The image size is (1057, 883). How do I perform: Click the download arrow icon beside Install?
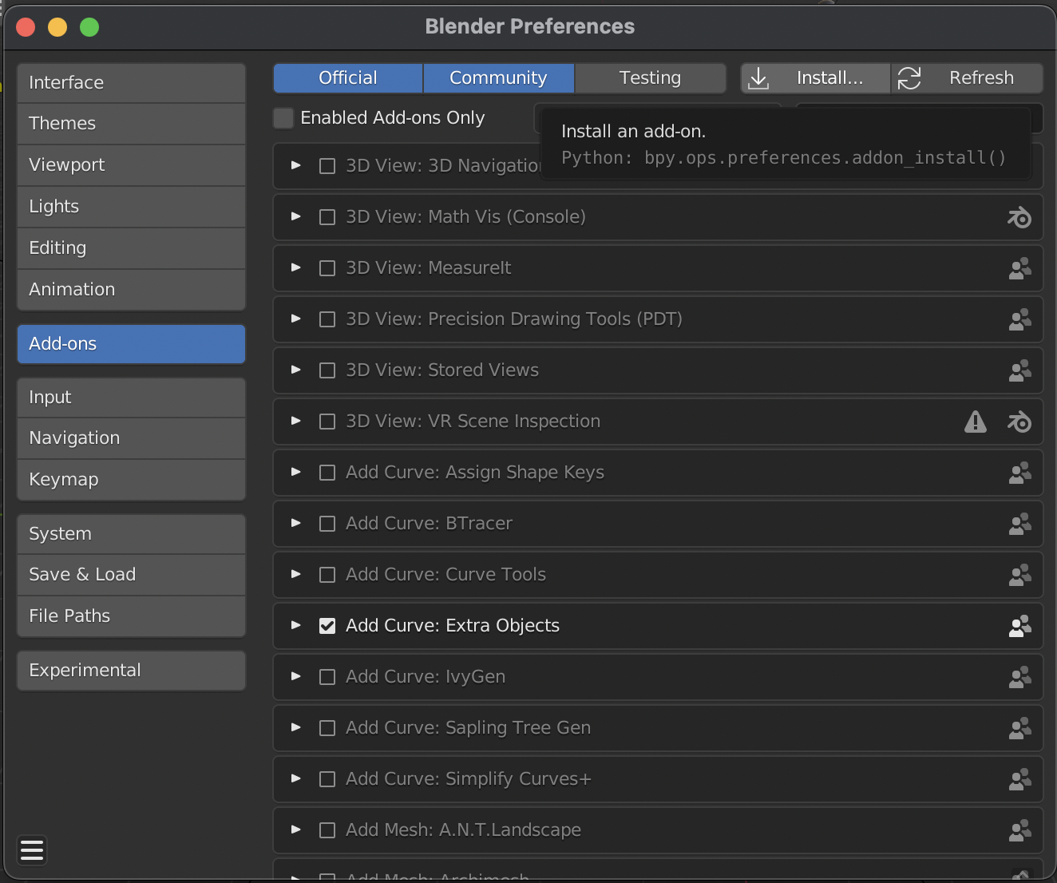(758, 78)
